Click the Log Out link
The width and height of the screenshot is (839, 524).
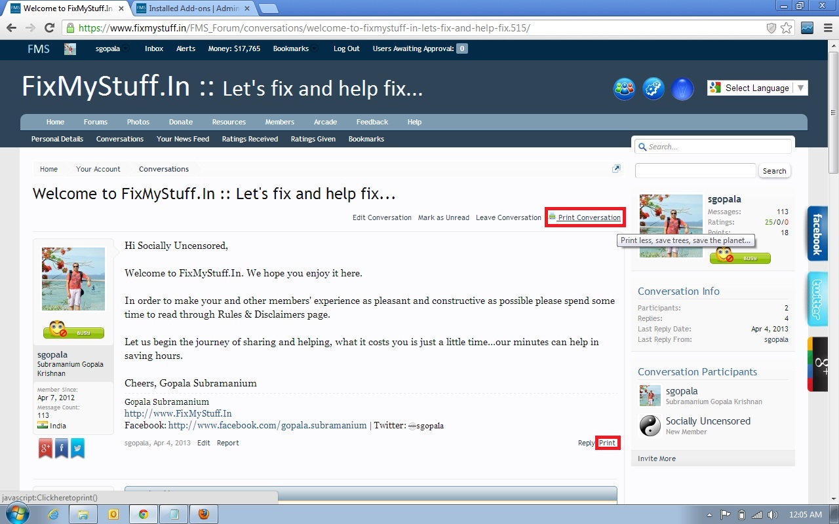point(347,48)
